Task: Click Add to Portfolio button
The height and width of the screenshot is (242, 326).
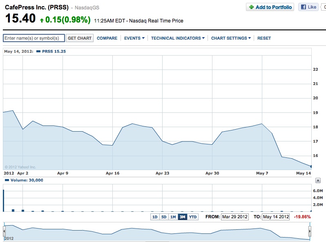Action: coord(270,7)
